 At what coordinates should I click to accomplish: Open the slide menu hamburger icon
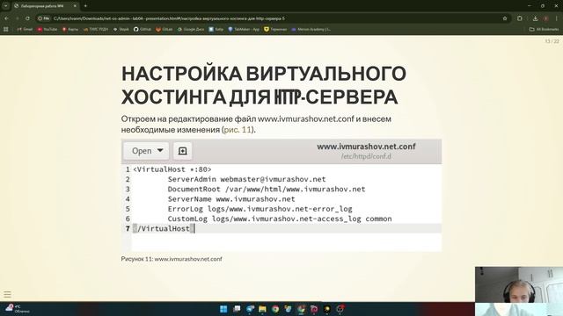(8, 295)
